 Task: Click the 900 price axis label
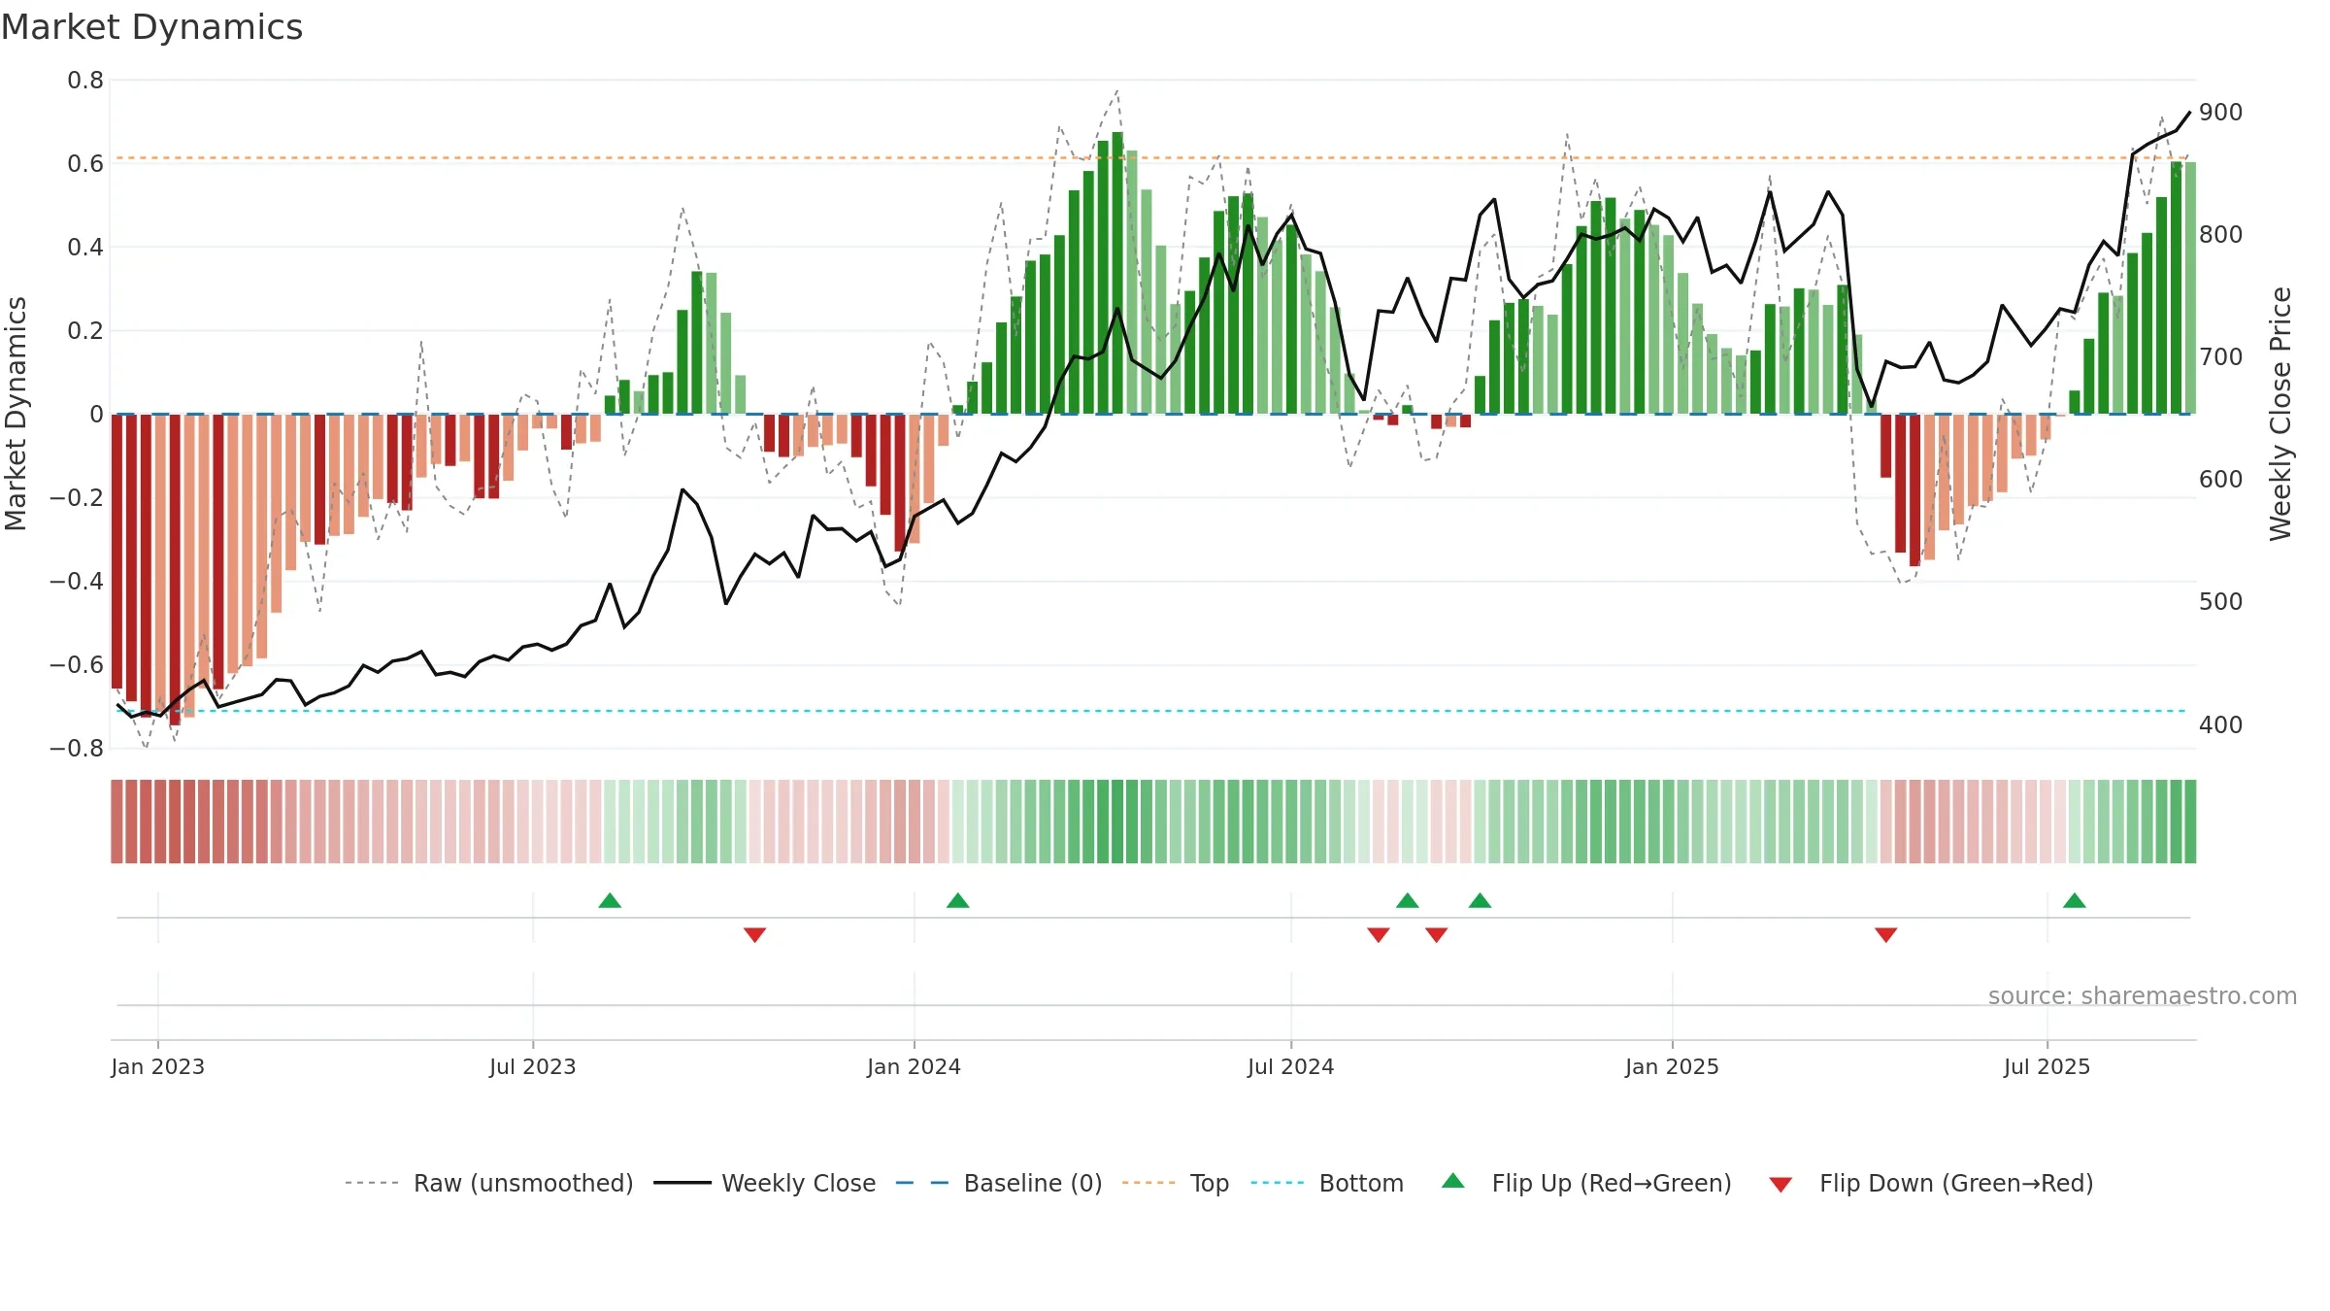pyautogui.click(x=2221, y=113)
